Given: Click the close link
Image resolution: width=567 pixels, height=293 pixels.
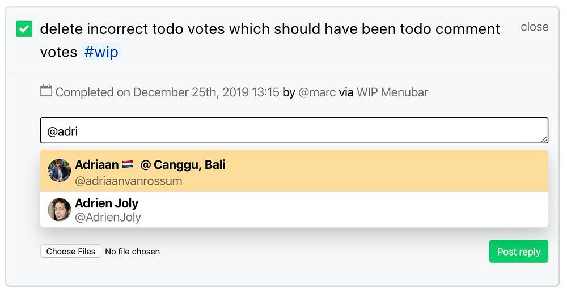Looking at the screenshot, I should (534, 27).
